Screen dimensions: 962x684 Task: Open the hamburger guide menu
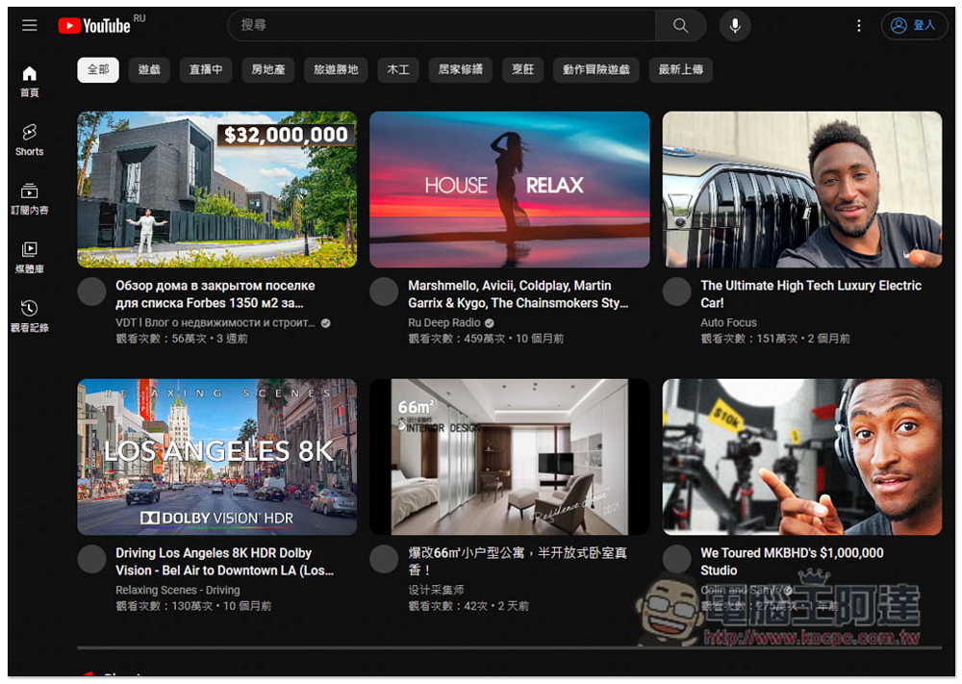coord(30,26)
